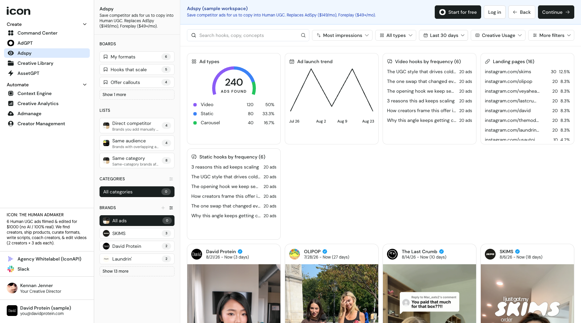The image size is (581, 323).
Task: Open the Creative Usage dropdown
Action: [498, 35]
